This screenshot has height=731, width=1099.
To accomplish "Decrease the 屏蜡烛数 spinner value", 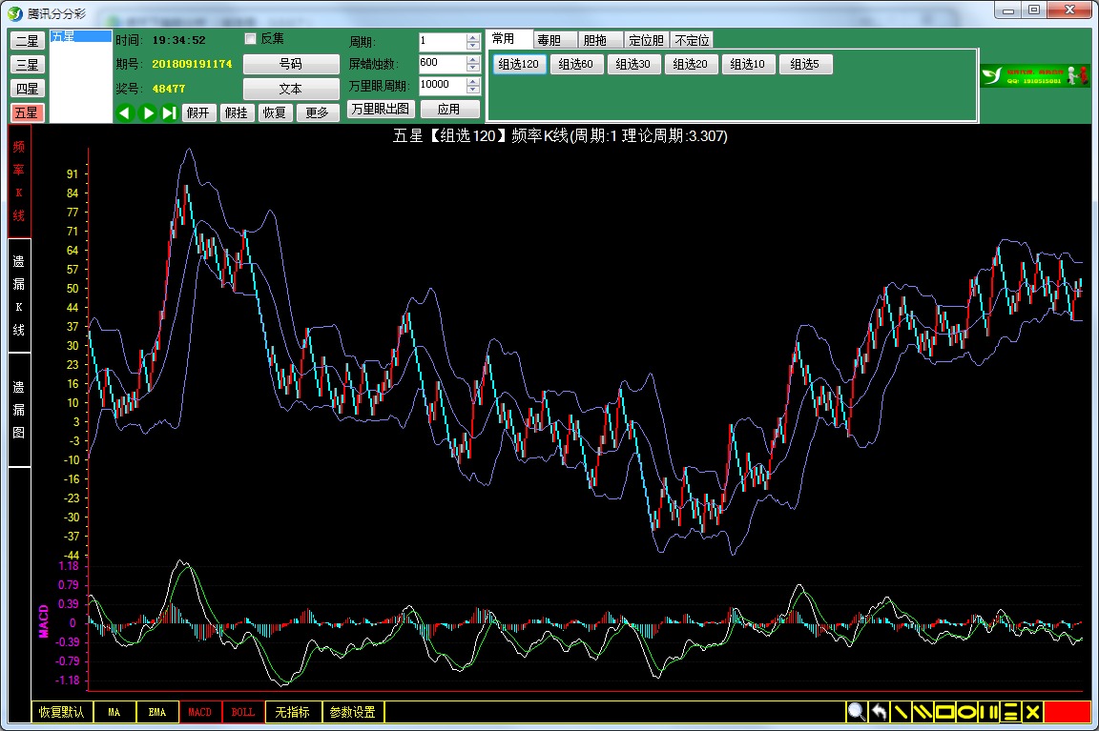I will pyautogui.click(x=473, y=68).
